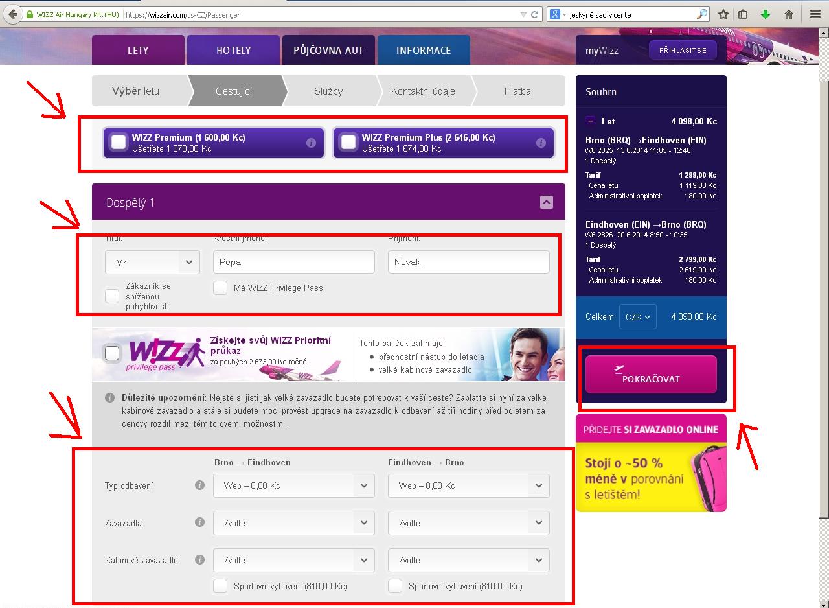Click the secure site padlock identity badge
829x608 pixels.
point(73,14)
